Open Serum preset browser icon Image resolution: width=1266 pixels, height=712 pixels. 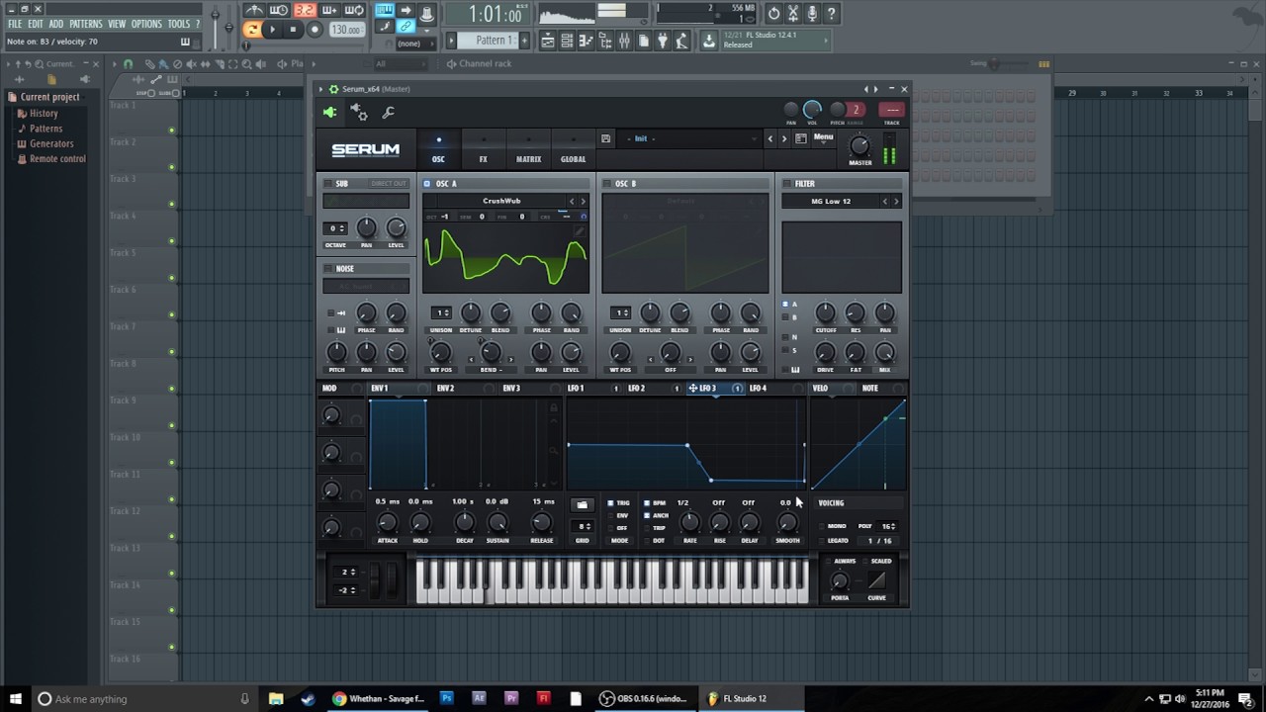point(801,138)
